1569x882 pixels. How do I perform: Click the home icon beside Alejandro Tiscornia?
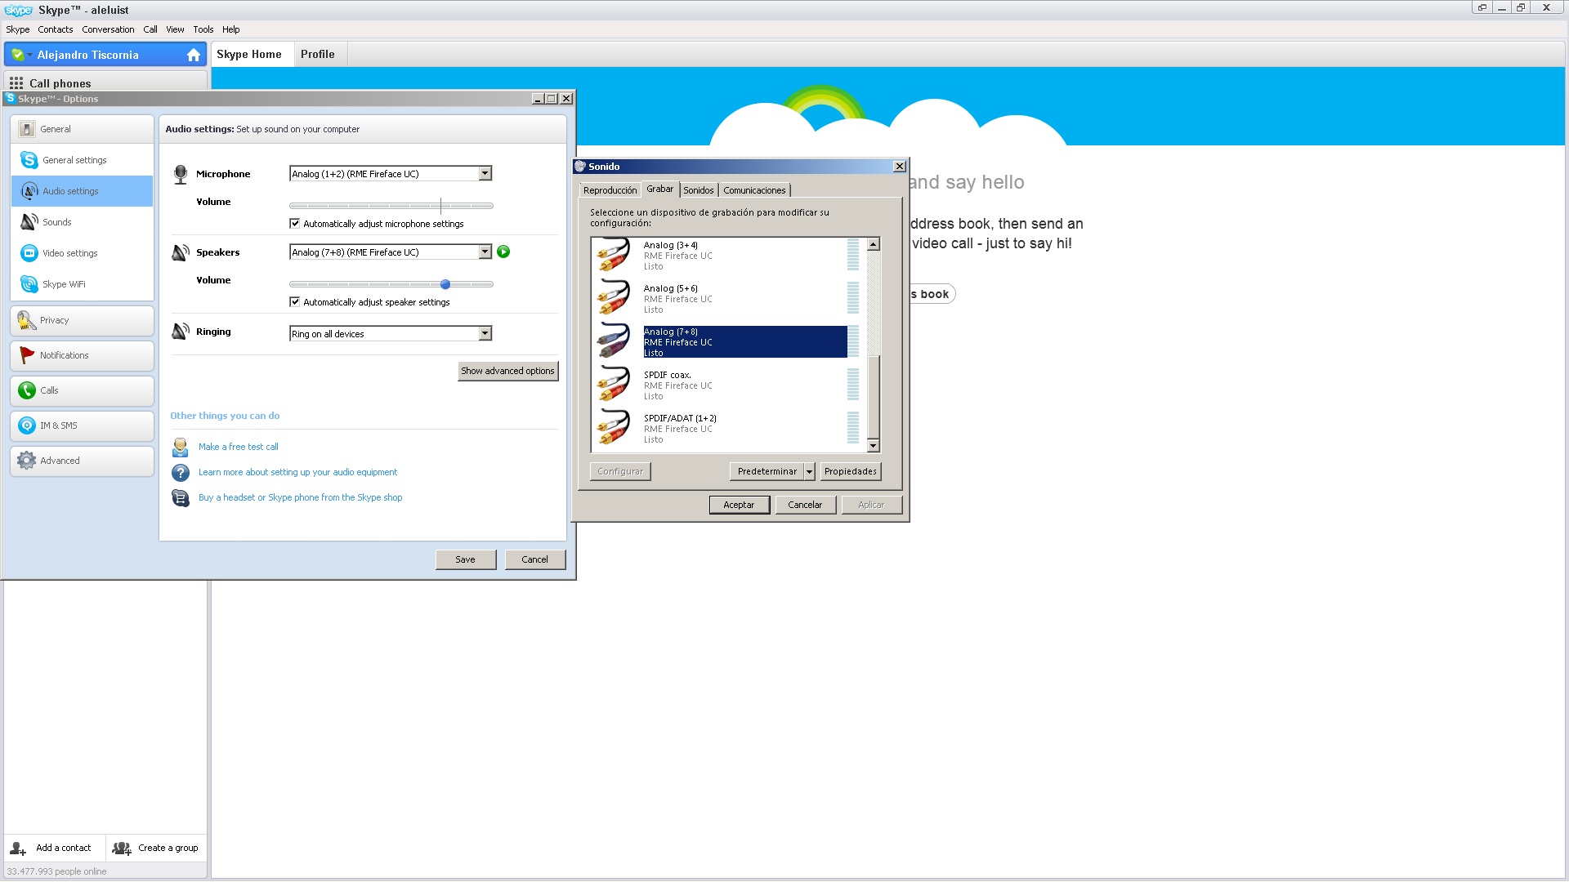(x=194, y=55)
